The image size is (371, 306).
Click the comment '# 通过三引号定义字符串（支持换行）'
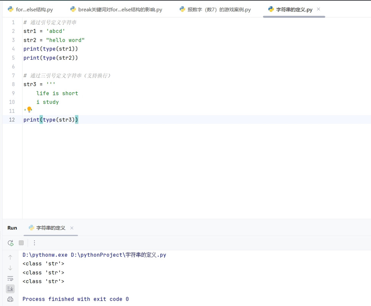click(67, 75)
